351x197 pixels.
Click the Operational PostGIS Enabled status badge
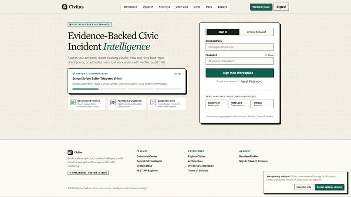pyautogui.click(x=88, y=173)
